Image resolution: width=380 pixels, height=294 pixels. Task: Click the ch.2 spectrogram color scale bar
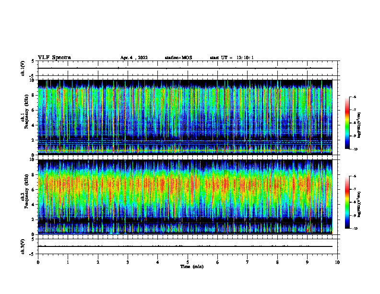coord(347,202)
